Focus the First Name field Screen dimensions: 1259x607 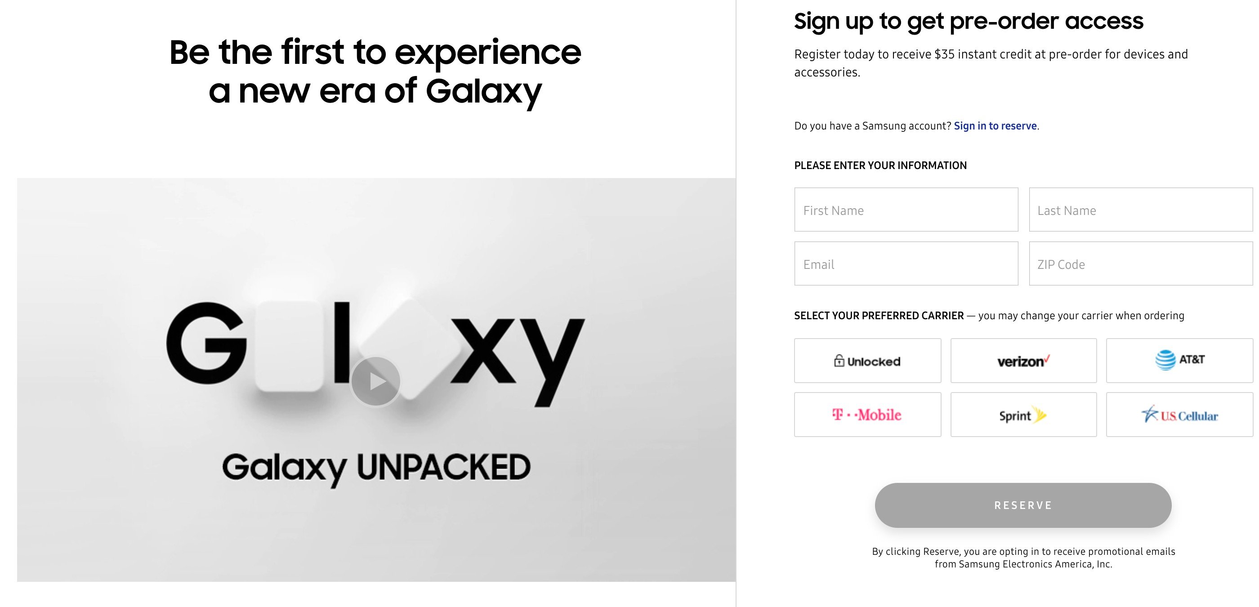click(x=906, y=210)
